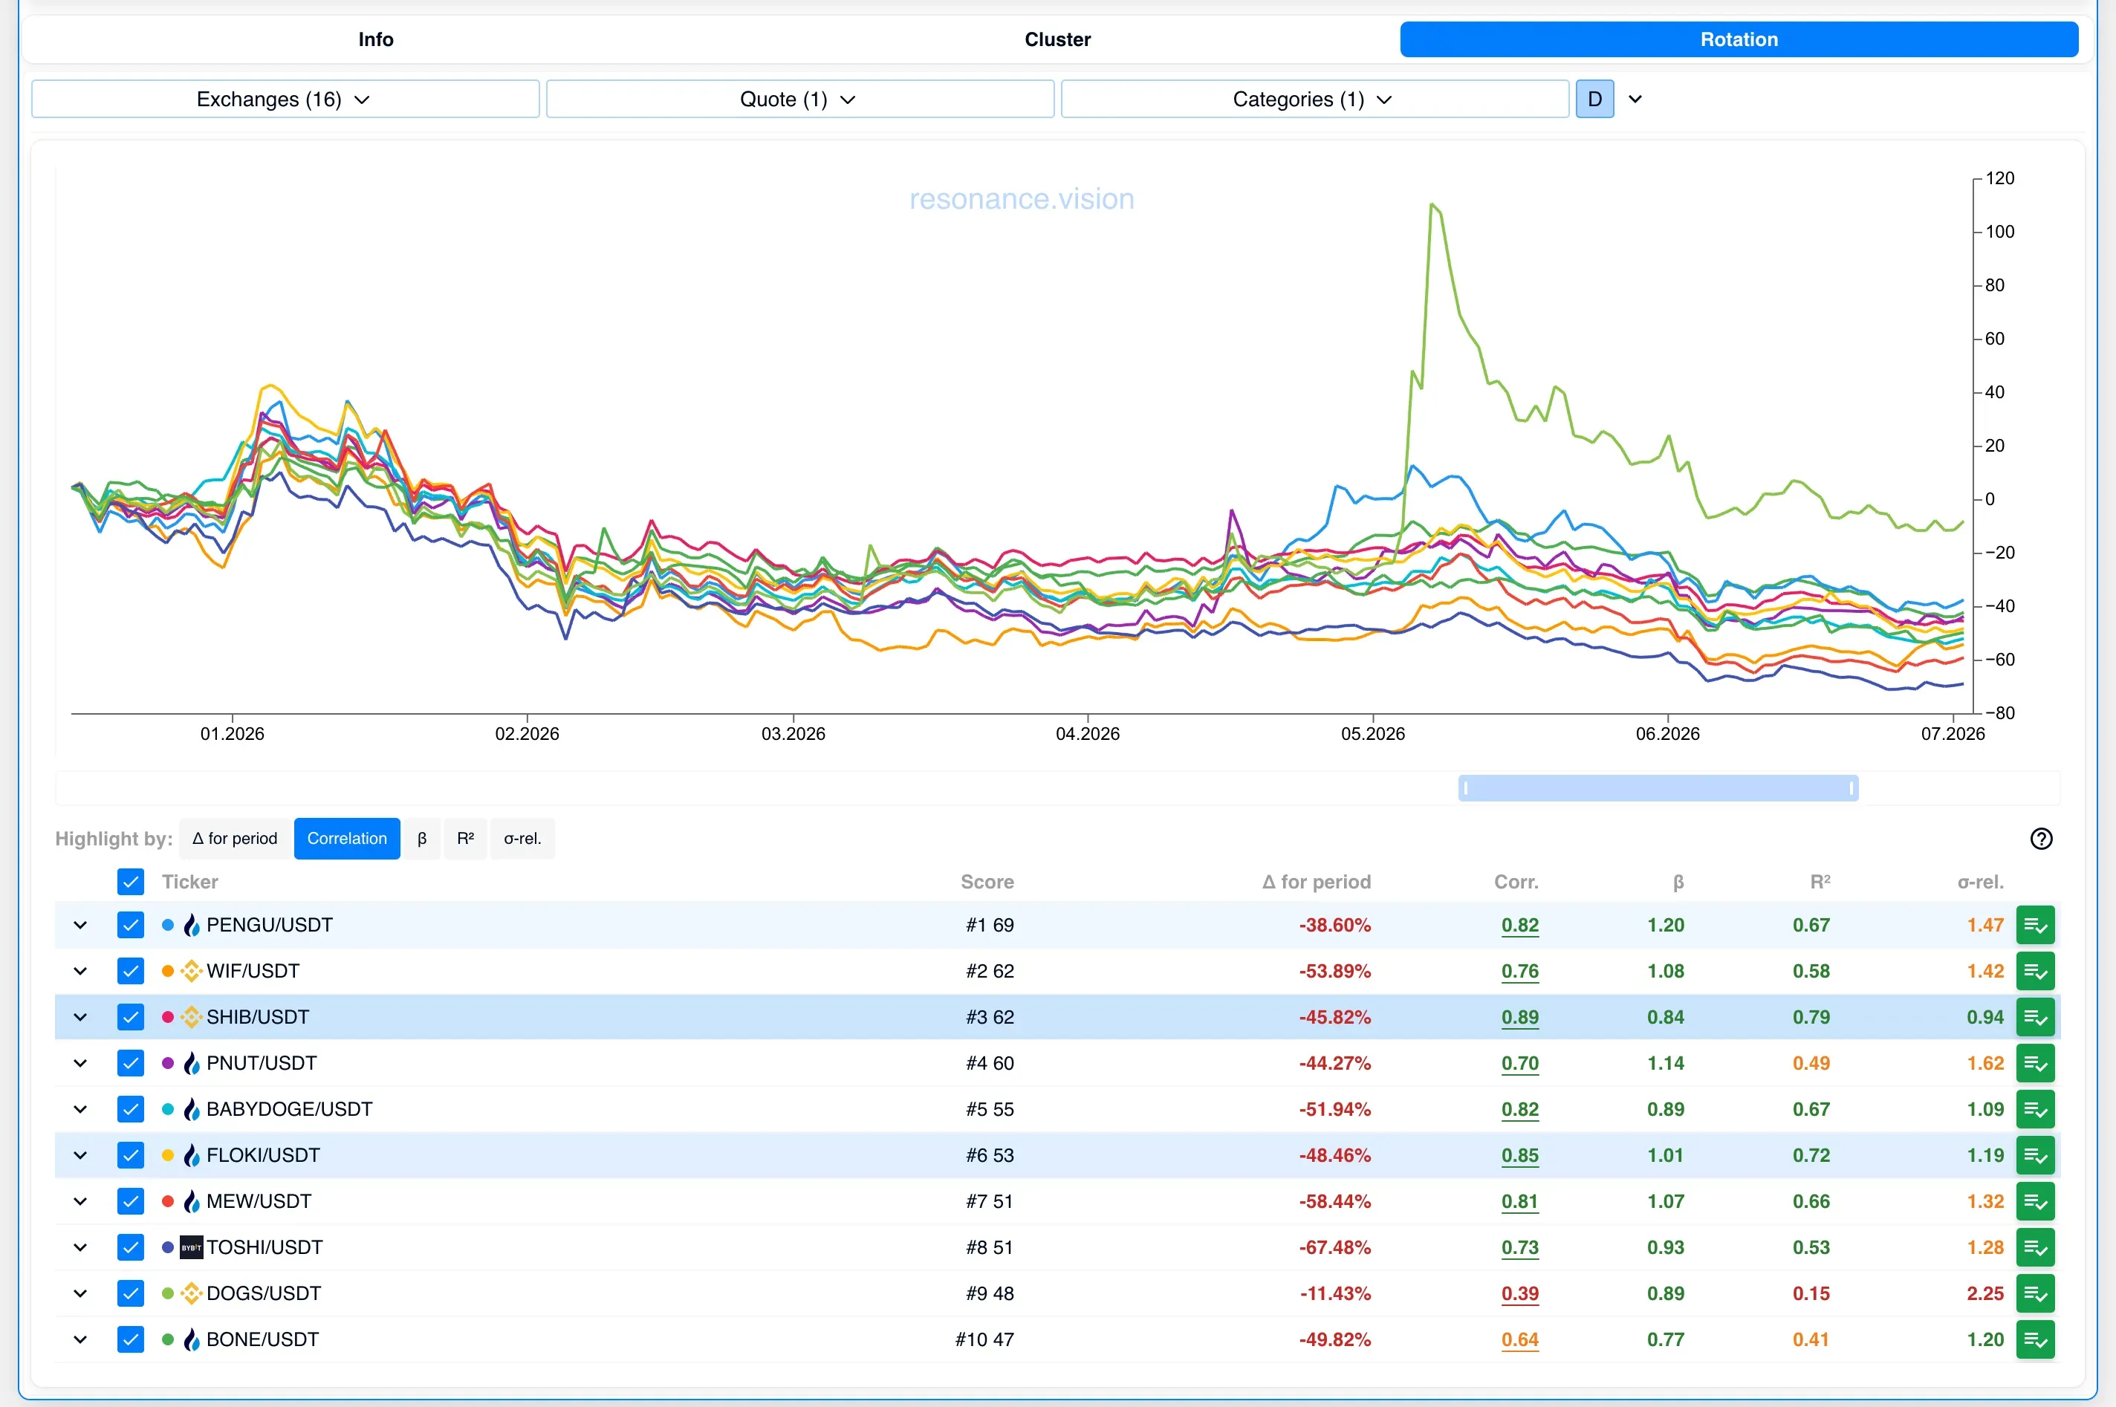Click the Bybit exchange icon beside TOSHI/USDT
Viewport: 2116px width, 1407px height.
tap(191, 1247)
